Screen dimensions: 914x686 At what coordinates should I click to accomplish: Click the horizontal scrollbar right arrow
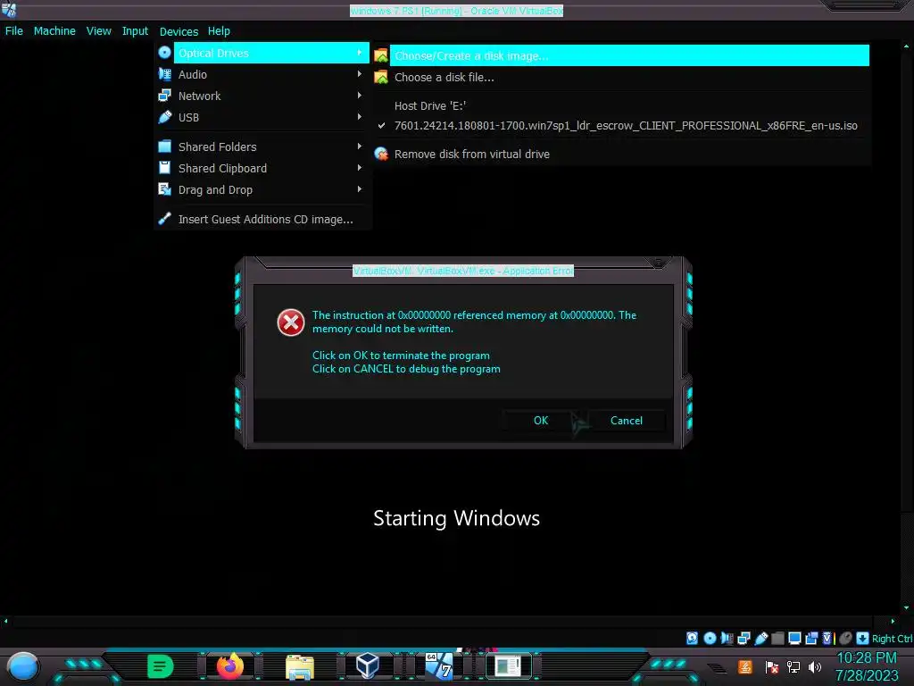pos(893,622)
